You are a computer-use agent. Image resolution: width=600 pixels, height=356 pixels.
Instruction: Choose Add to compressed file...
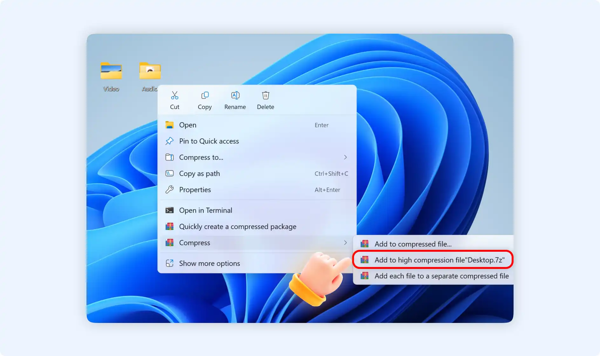coord(433,244)
